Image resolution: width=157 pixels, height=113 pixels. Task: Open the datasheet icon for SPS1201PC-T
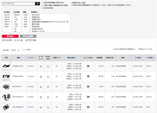point(41,87)
